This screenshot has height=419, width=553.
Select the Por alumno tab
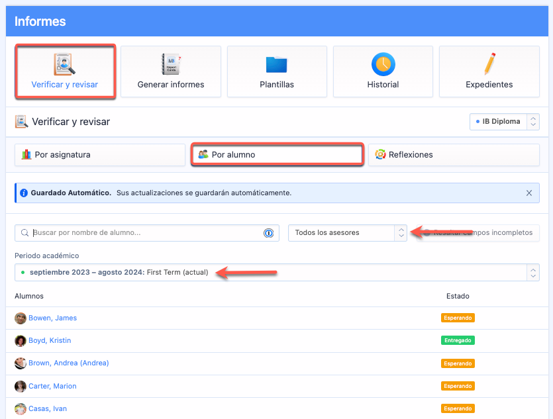[277, 155]
